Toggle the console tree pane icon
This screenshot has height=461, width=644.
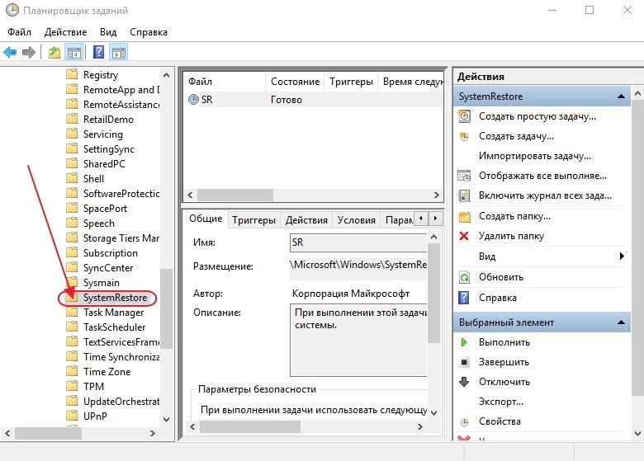pos(74,53)
